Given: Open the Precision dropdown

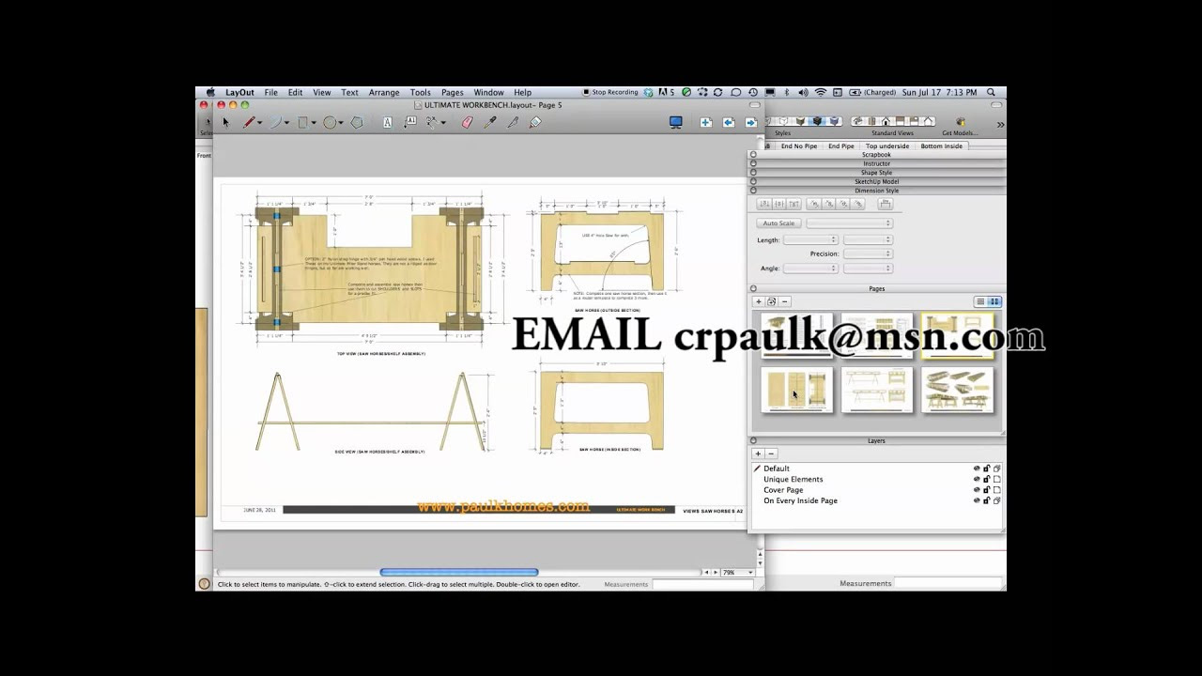Looking at the screenshot, I should click(x=867, y=253).
